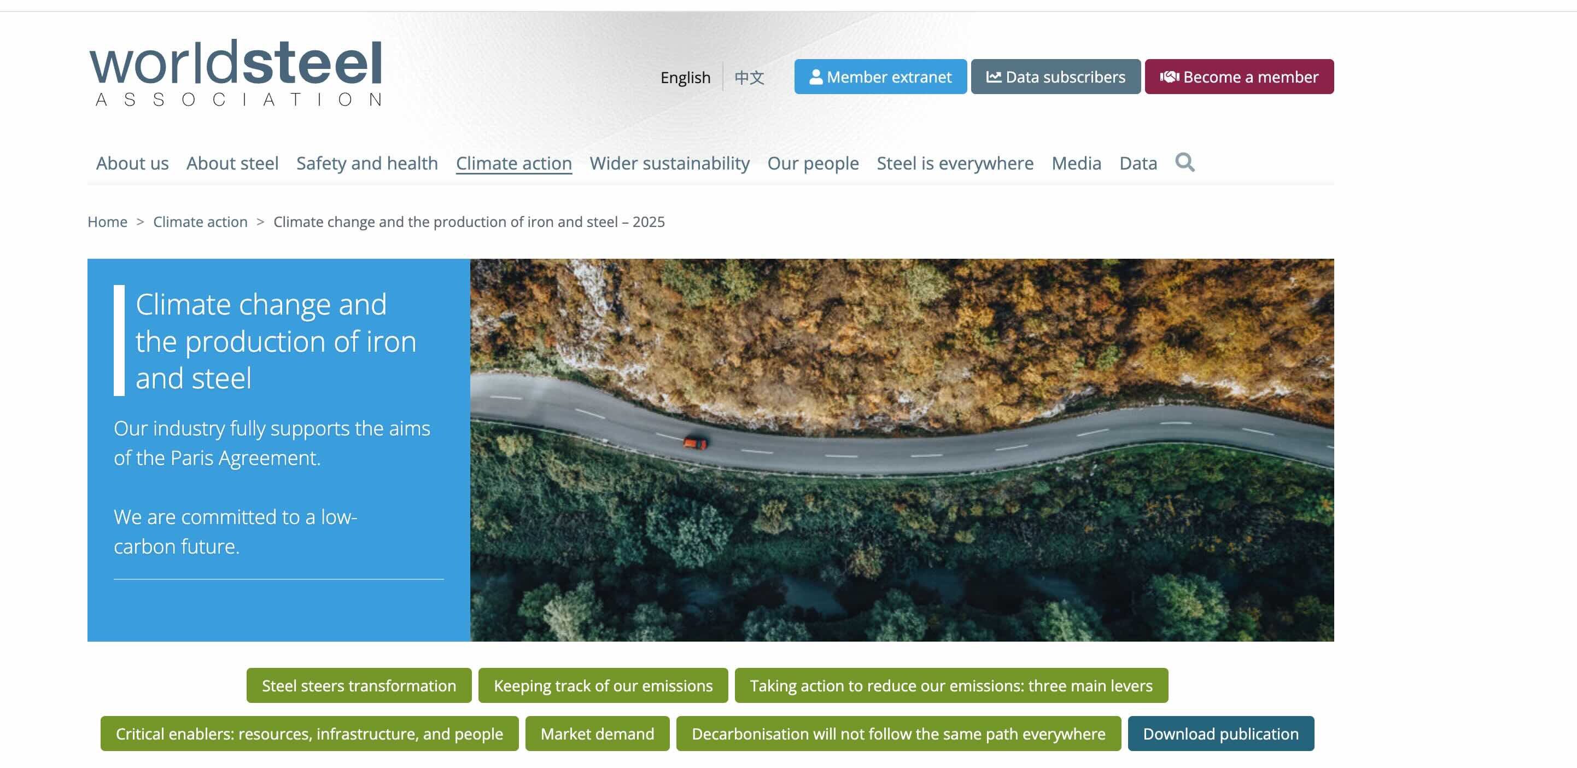1577x768 pixels.
Task: Switch language to 中文
Action: coord(749,78)
